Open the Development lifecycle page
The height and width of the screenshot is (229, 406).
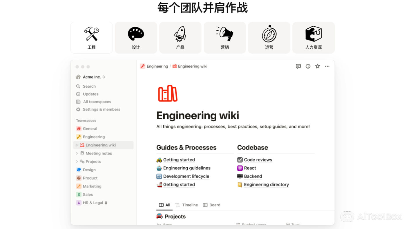point(186,176)
